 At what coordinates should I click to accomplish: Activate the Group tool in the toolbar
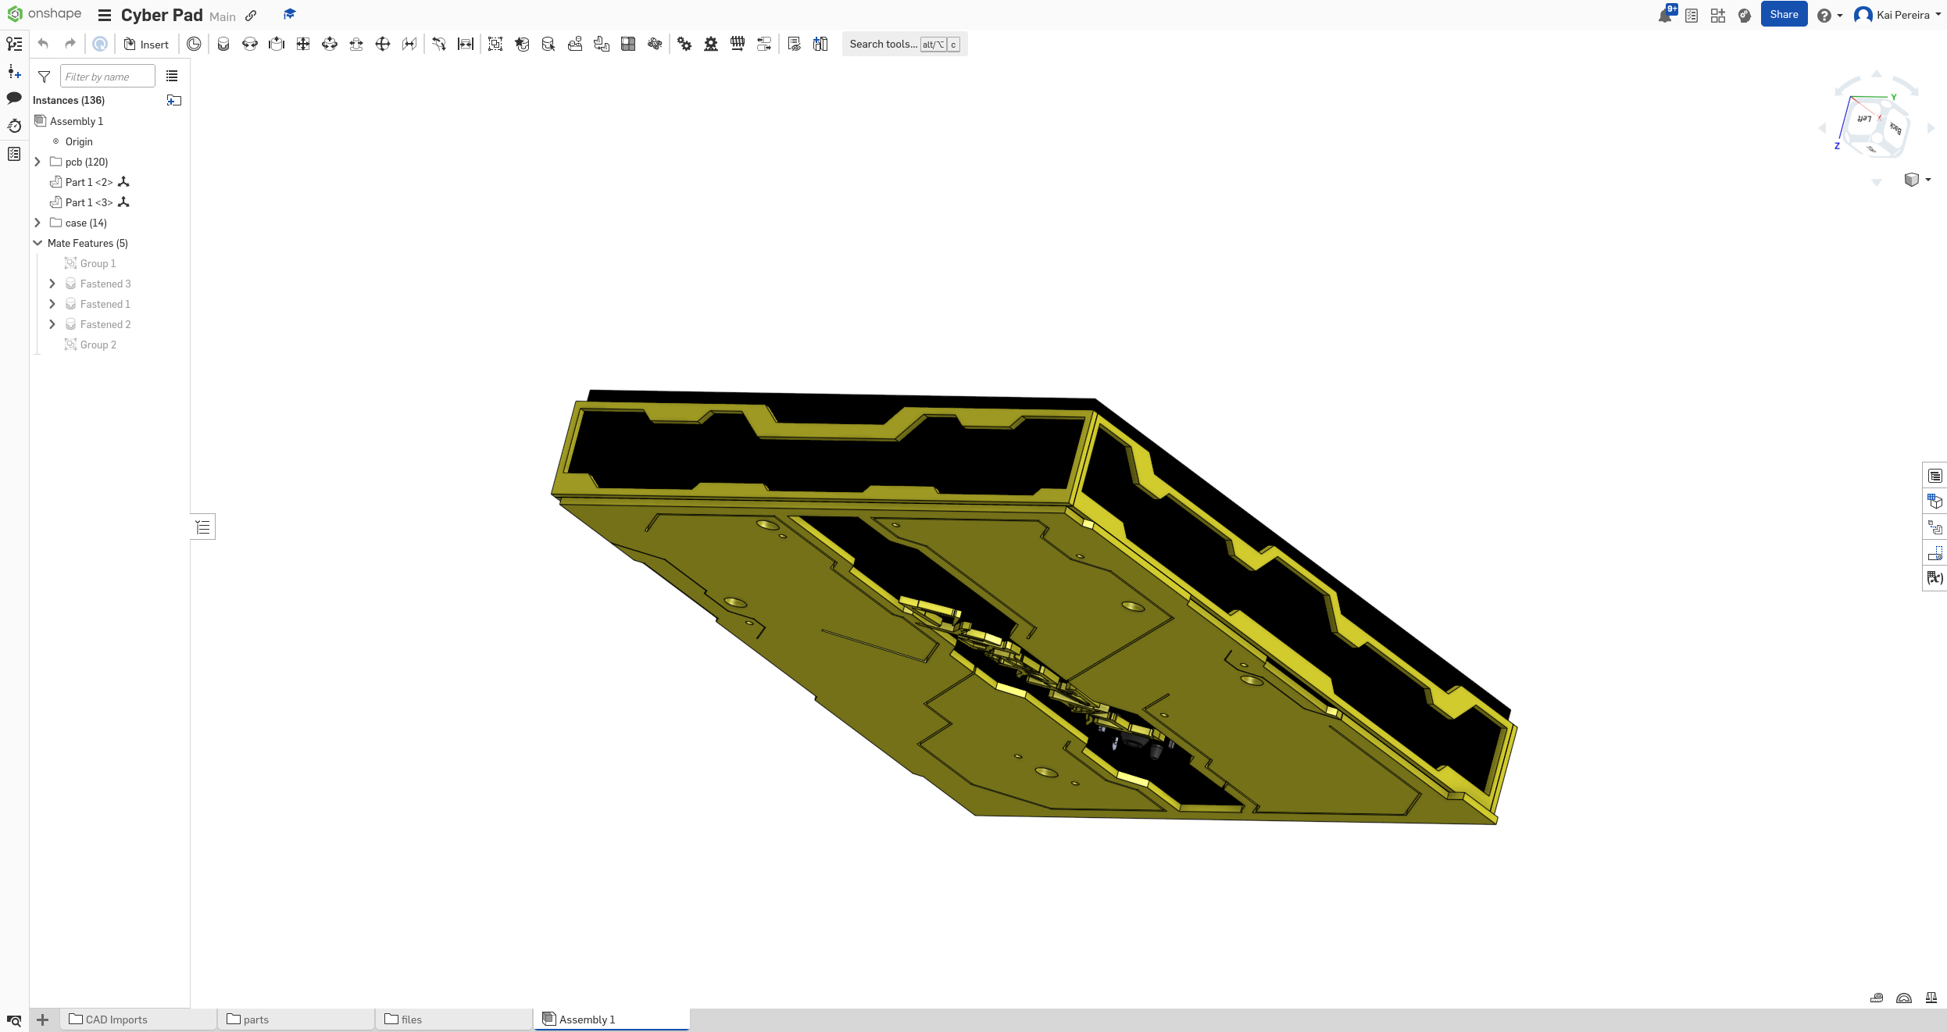pos(495,44)
